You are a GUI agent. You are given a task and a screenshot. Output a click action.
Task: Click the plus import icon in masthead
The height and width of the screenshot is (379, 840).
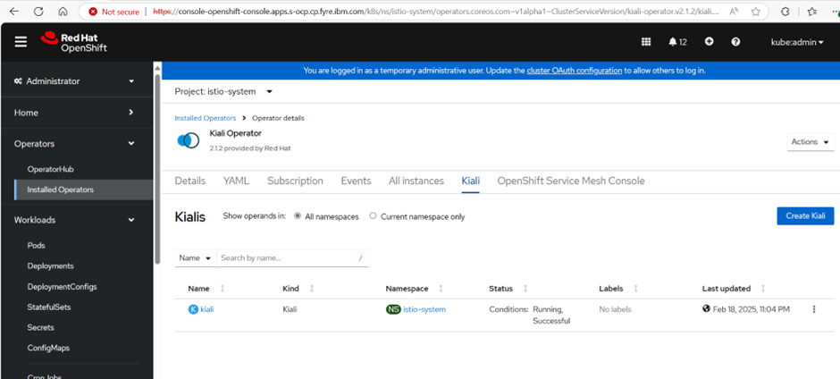[x=710, y=42]
